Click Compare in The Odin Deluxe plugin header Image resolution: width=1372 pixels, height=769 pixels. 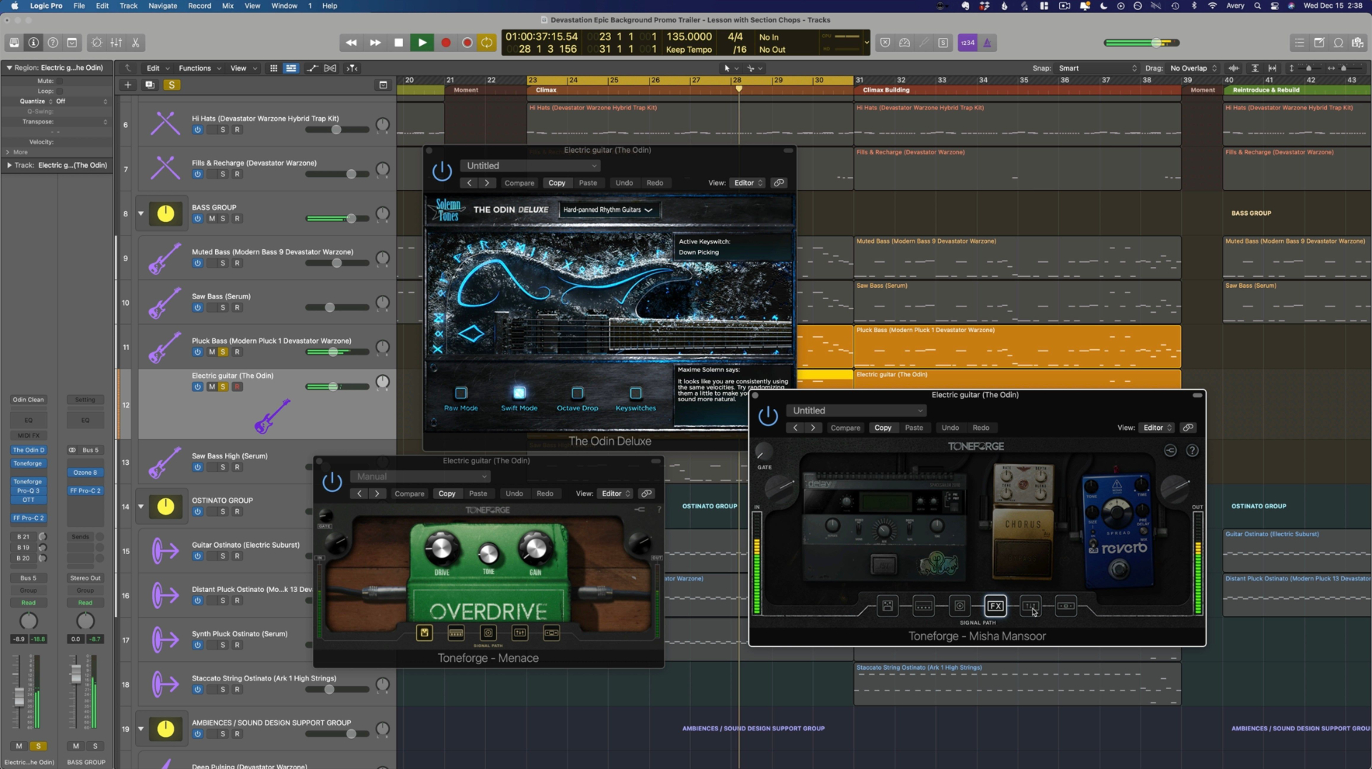(519, 183)
